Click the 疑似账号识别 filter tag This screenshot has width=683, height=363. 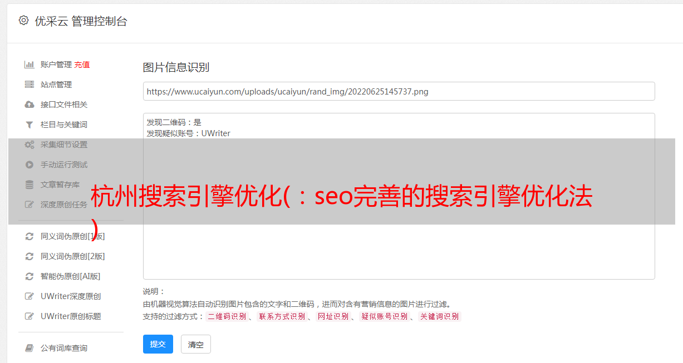click(x=384, y=316)
